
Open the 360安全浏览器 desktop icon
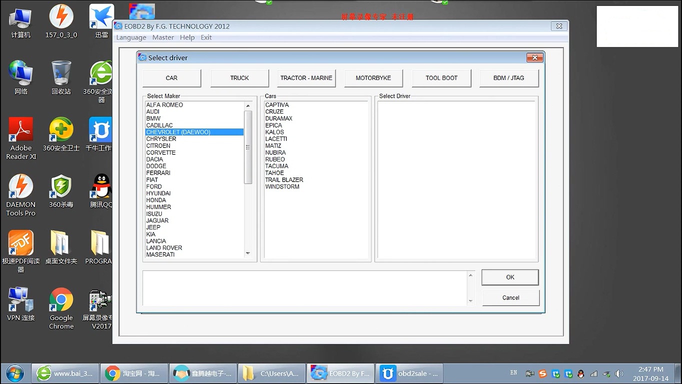tap(100, 82)
